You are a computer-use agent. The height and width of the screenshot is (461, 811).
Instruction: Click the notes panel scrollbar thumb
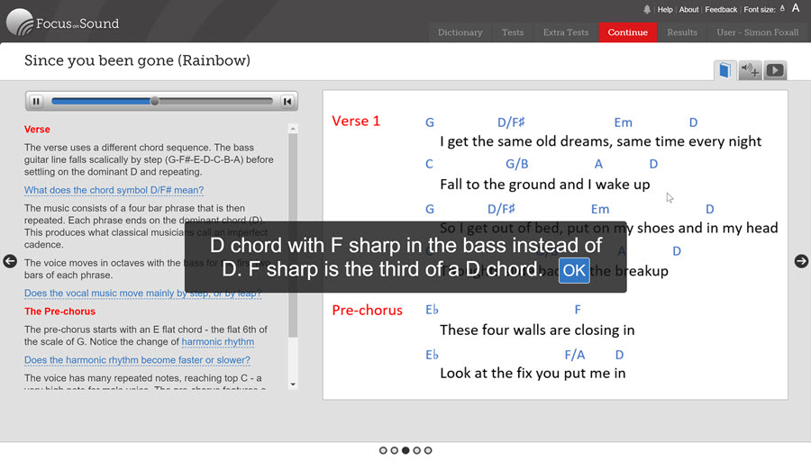tap(293, 235)
